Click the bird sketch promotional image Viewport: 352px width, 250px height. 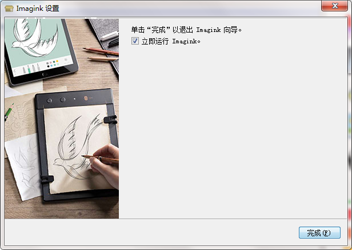tap(62, 119)
